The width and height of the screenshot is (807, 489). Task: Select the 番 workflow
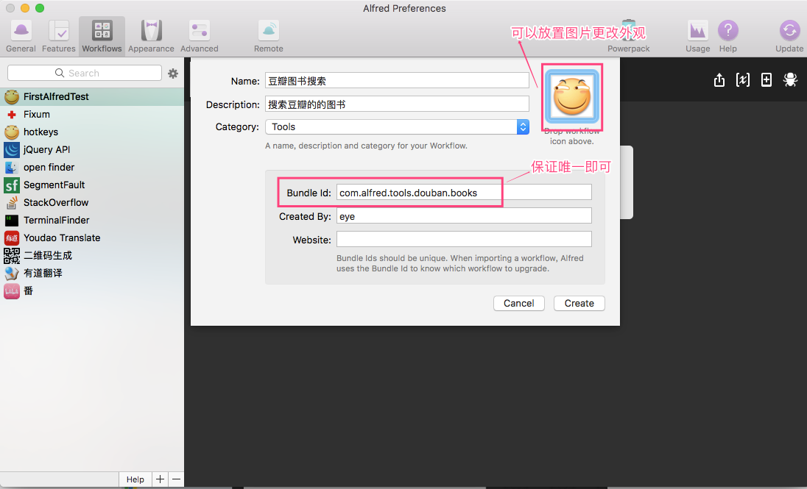(x=92, y=290)
